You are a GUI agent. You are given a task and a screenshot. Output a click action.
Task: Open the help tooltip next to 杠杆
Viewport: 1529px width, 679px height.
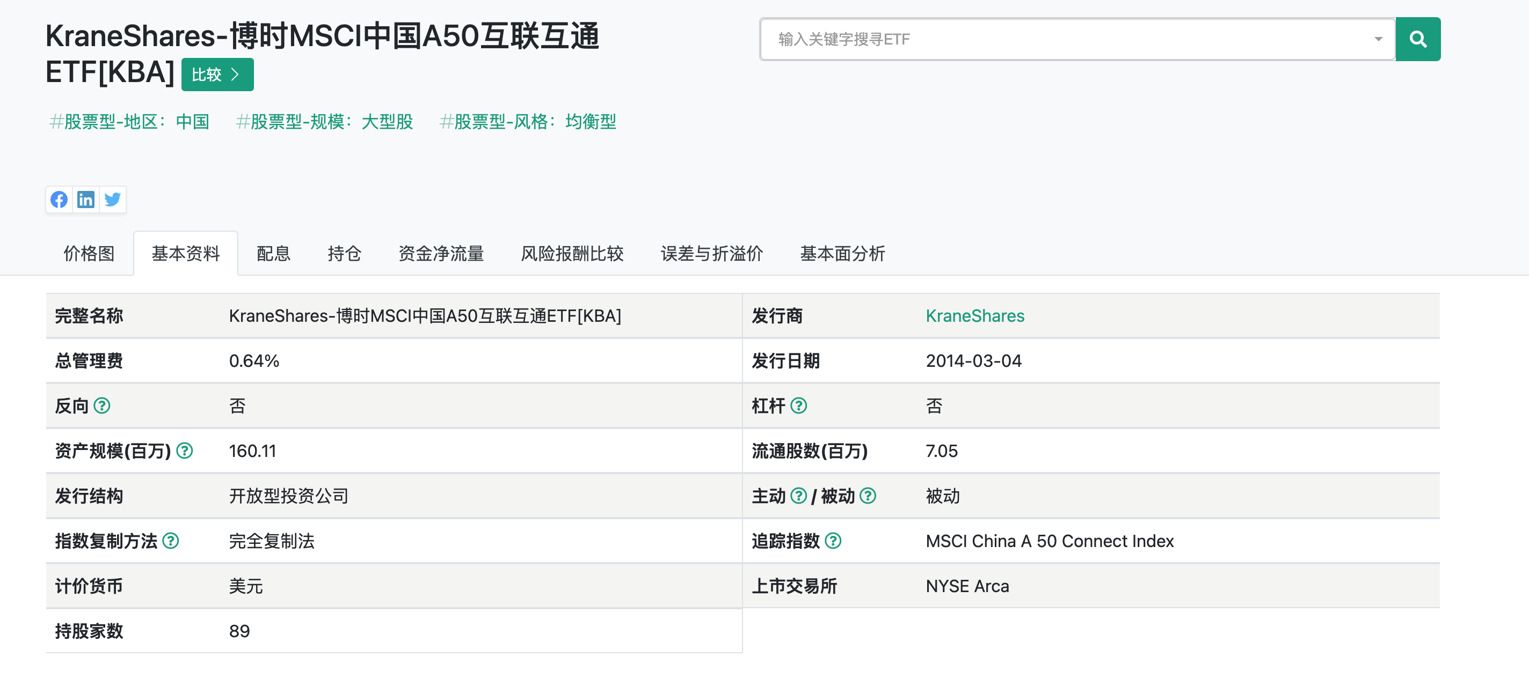(799, 405)
